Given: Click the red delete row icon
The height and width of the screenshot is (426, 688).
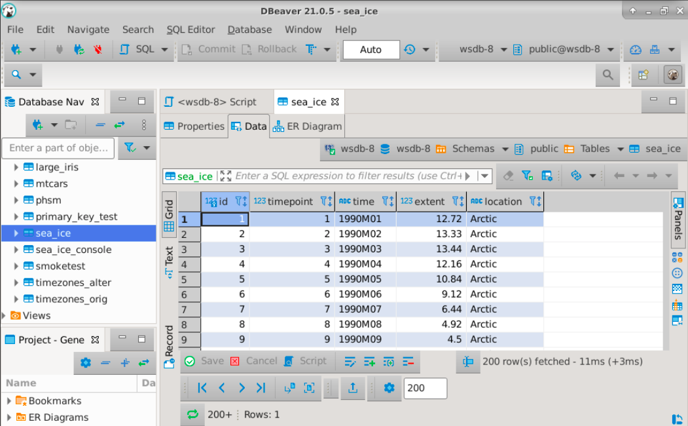Looking at the screenshot, I should pos(408,362).
